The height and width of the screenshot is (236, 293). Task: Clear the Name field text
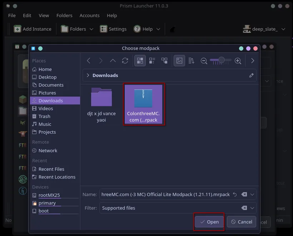coord(244,194)
